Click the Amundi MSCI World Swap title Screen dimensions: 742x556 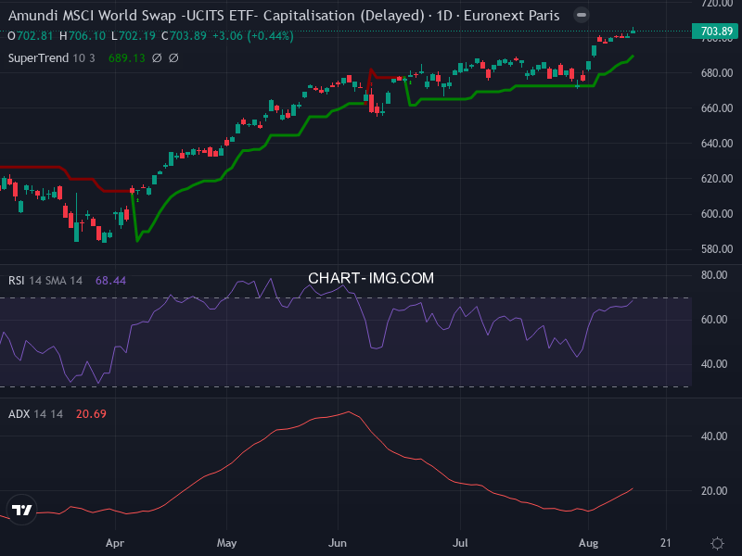[284, 16]
